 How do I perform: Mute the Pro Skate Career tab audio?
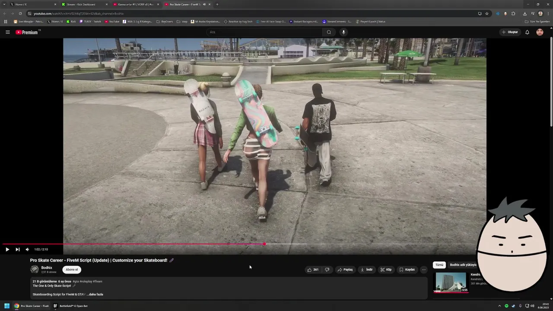tap(204, 4)
